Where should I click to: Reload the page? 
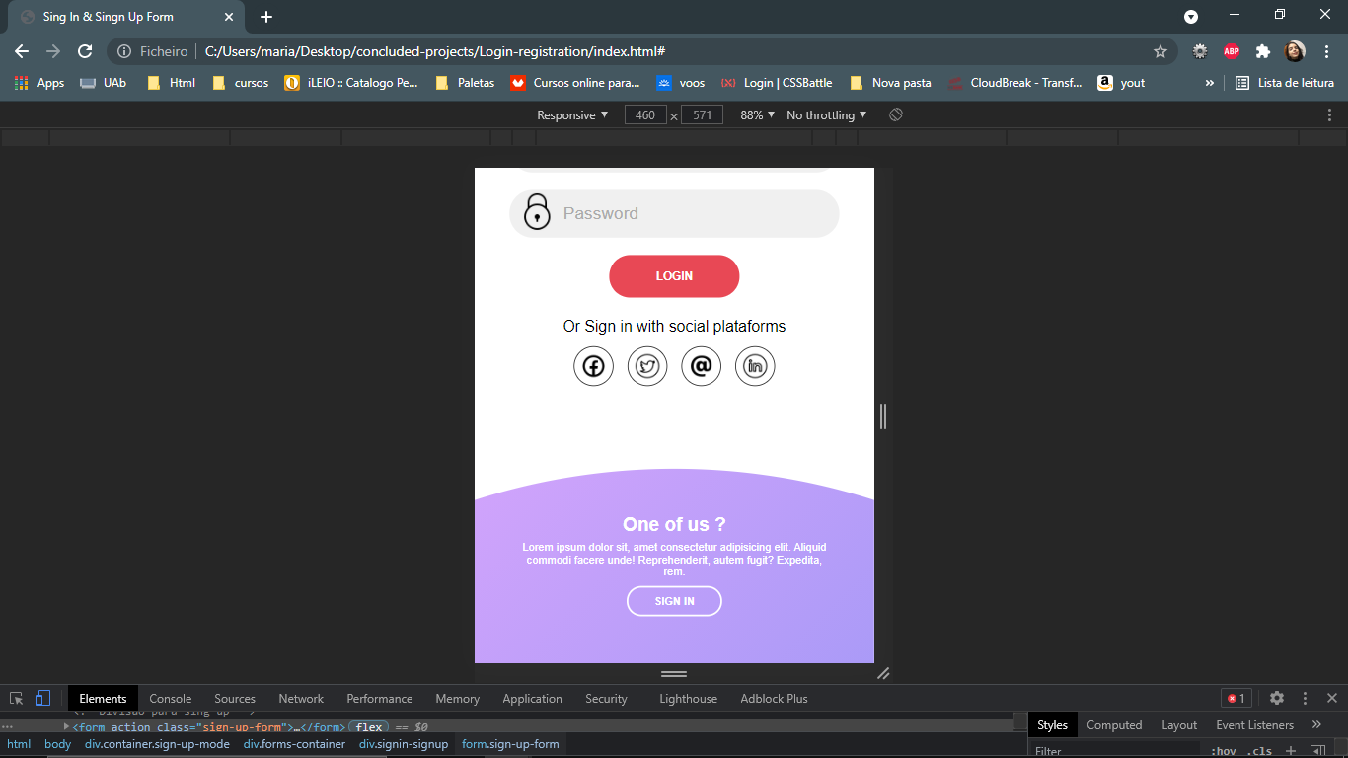coord(85,51)
